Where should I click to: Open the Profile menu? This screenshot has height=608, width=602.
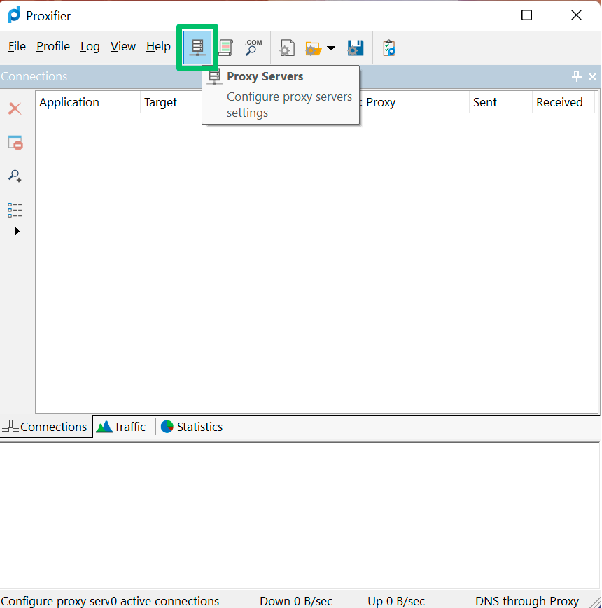point(53,47)
